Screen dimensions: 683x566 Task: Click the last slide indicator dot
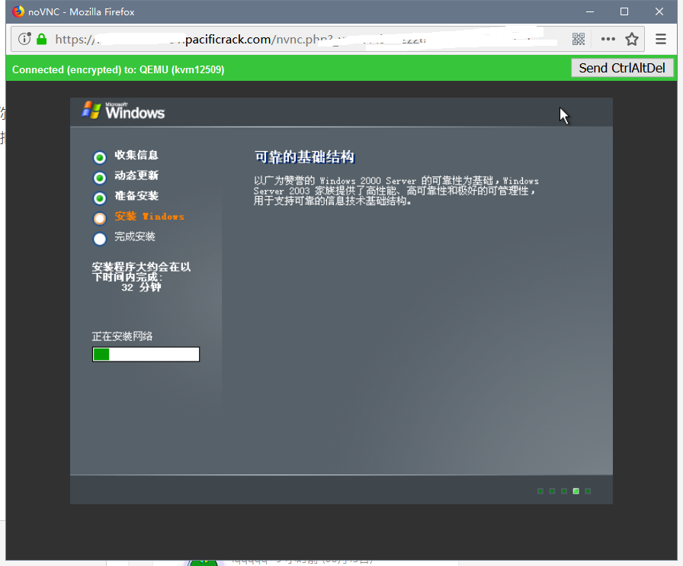click(x=588, y=491)
